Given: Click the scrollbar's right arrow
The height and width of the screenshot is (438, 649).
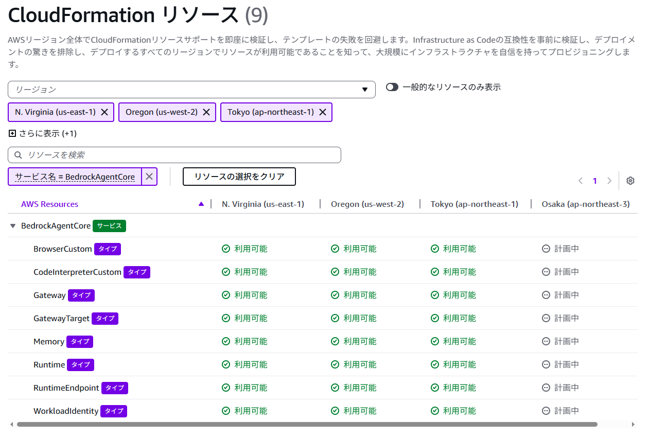Looking at the screenshot, I should click(x=634, y=425).
